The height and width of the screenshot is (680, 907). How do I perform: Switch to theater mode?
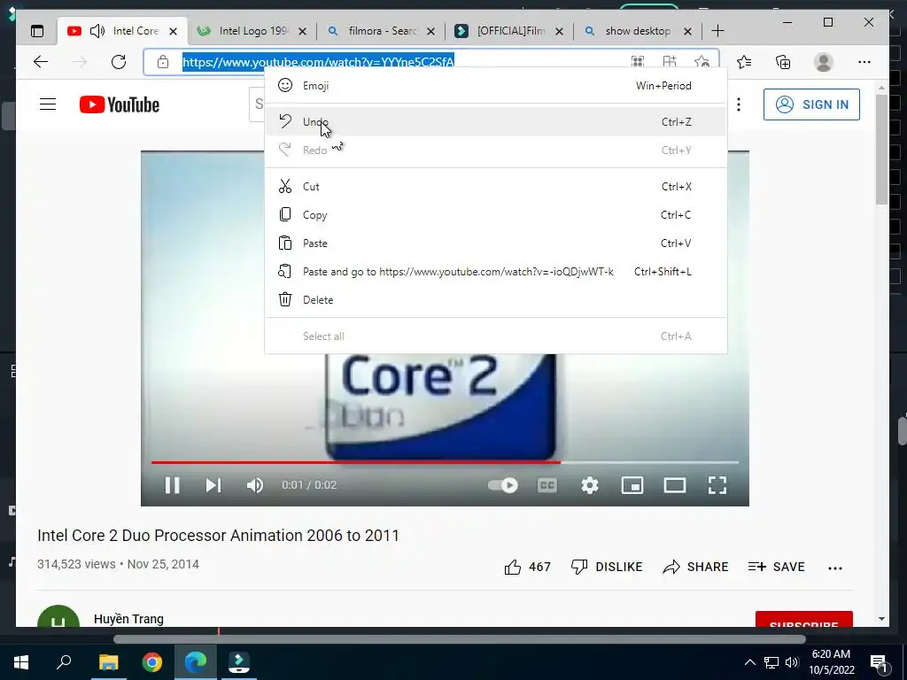coord(674,485)
